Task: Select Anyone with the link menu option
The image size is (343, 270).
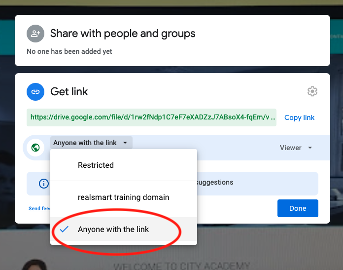Action: [x=124, y=229]
